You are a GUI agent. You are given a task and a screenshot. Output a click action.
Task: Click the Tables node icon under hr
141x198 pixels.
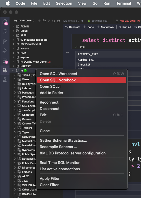(19, 75)
